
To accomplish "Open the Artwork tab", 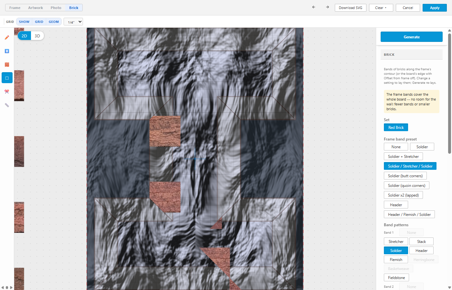I will 36,8.
